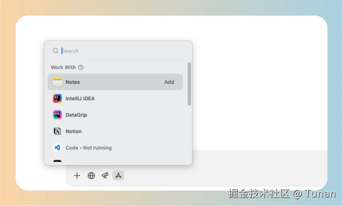Choose IntelliJ IDEA from the list
Screen dimensions: 343x206
click(x=115, y=98)
